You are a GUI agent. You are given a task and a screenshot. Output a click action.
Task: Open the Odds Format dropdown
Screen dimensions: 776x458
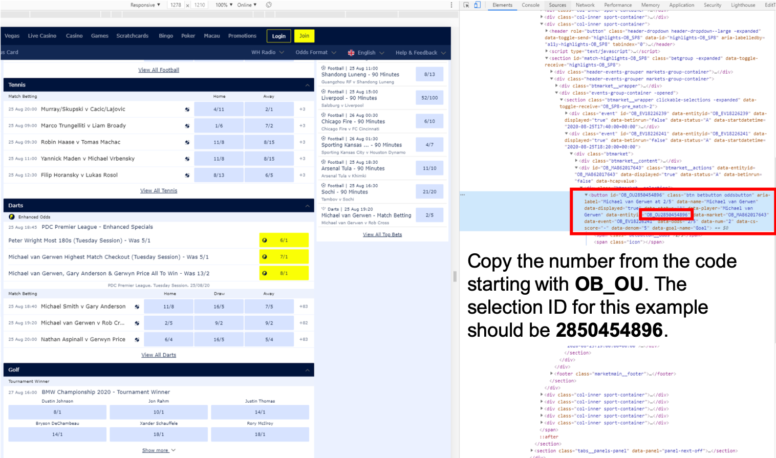316,52
